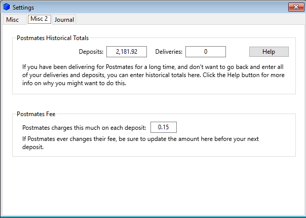
Task: Click the Deposits input field
Action: 127,52
